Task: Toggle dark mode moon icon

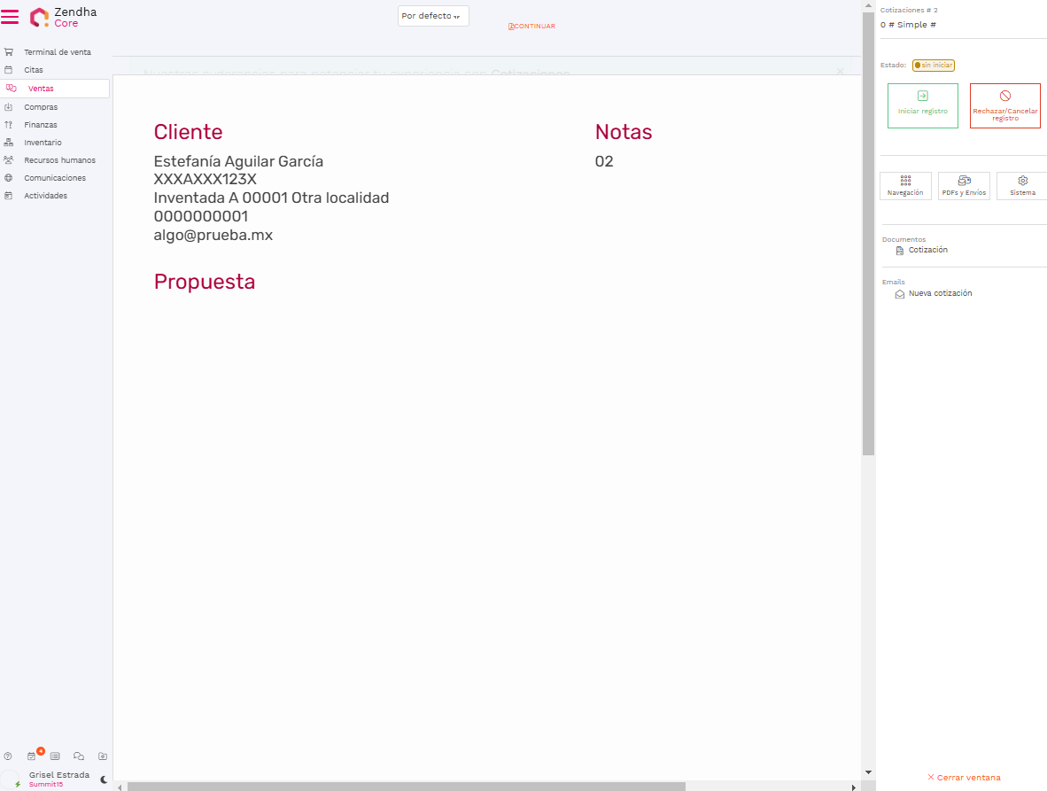Action: [104, 779]
